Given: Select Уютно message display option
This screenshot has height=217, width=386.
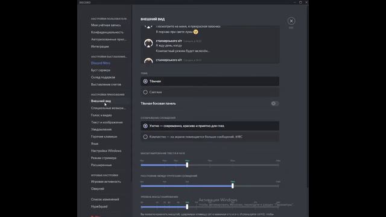Looking at the screenshot, I should (210, 126).
